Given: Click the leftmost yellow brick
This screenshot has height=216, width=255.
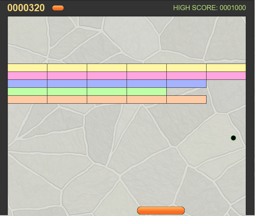Looking at the screenshot, I should click(x=27, y=68).
